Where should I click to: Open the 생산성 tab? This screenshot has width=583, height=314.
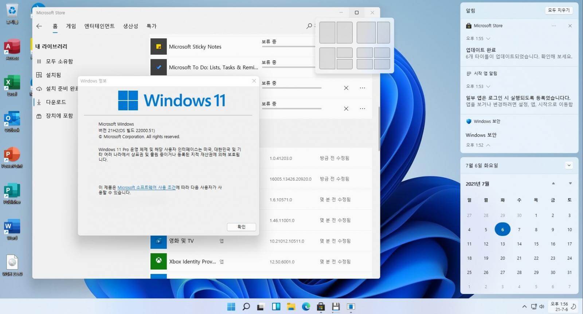click(x=130, y=26)
